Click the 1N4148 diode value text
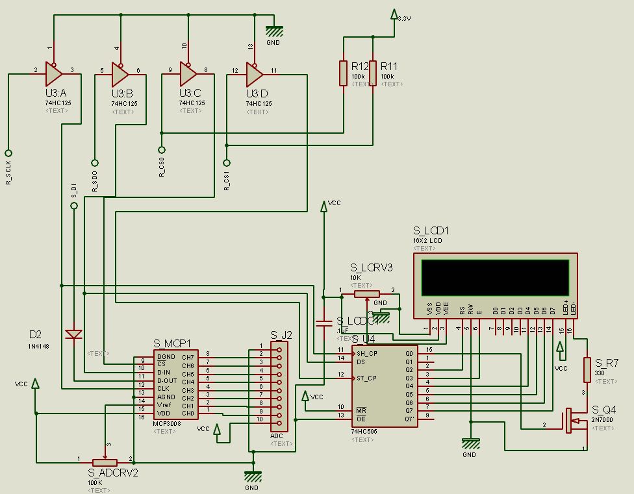634x494 pixels. coord(38,346)
